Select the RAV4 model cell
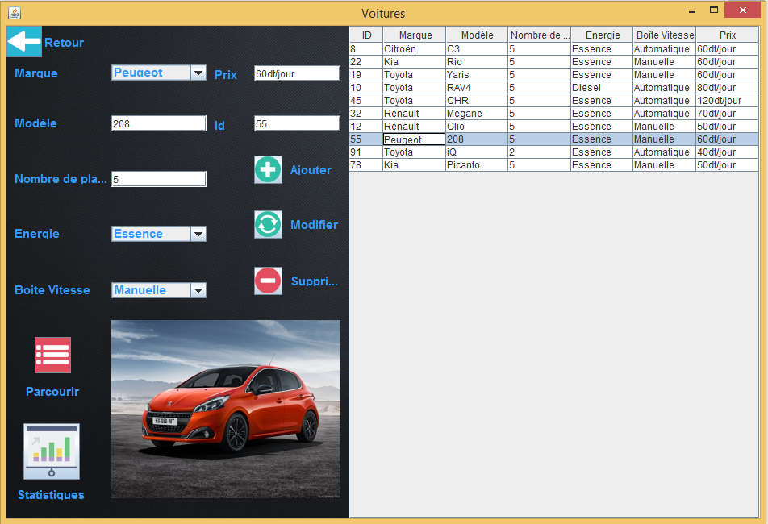768x524 pixels. 477,88
